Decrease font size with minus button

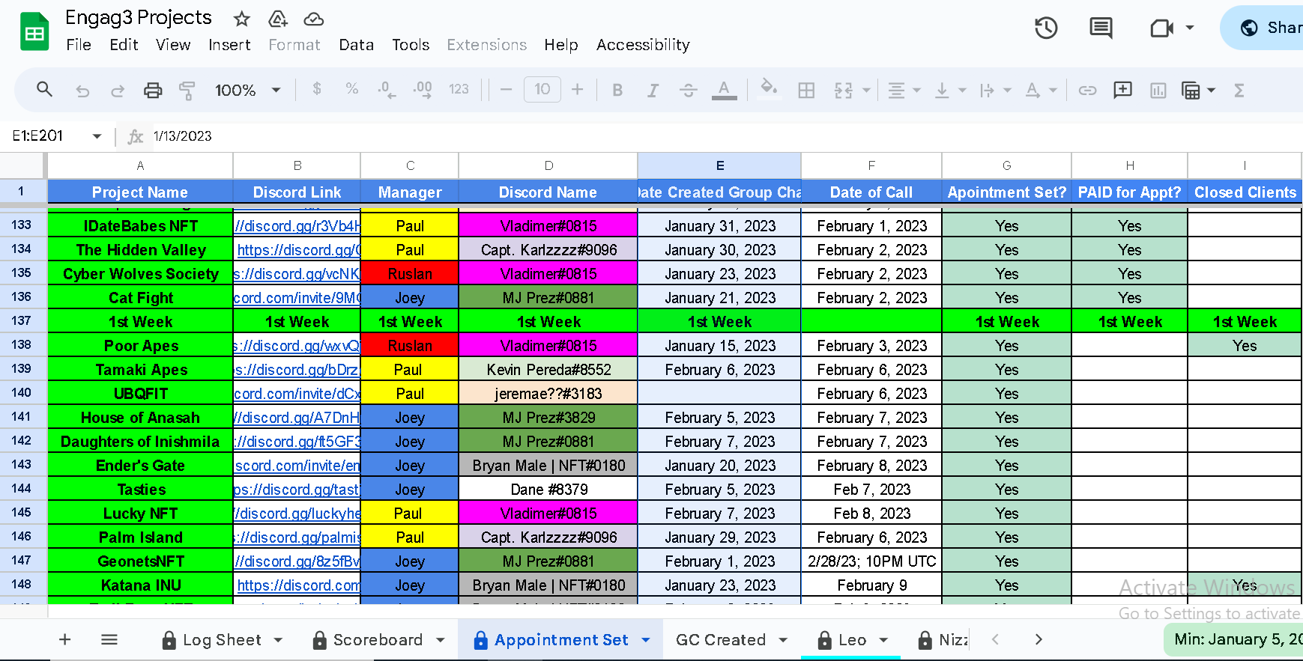pos(506,90)
